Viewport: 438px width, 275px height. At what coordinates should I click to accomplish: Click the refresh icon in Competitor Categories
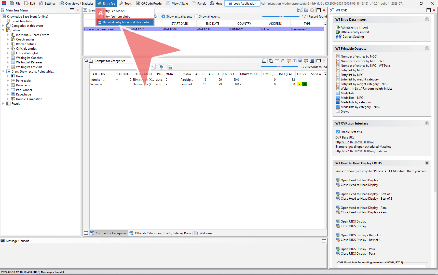point(161,67)
